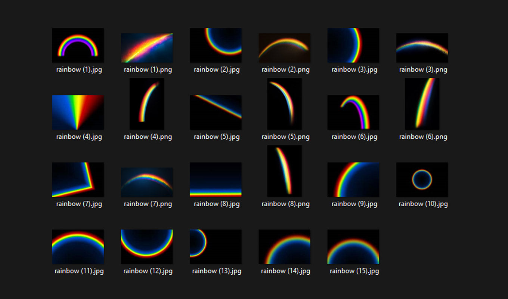
Task: Select rainbow (6).jpg hook-shaped rainbow
Action: (353, 112)
